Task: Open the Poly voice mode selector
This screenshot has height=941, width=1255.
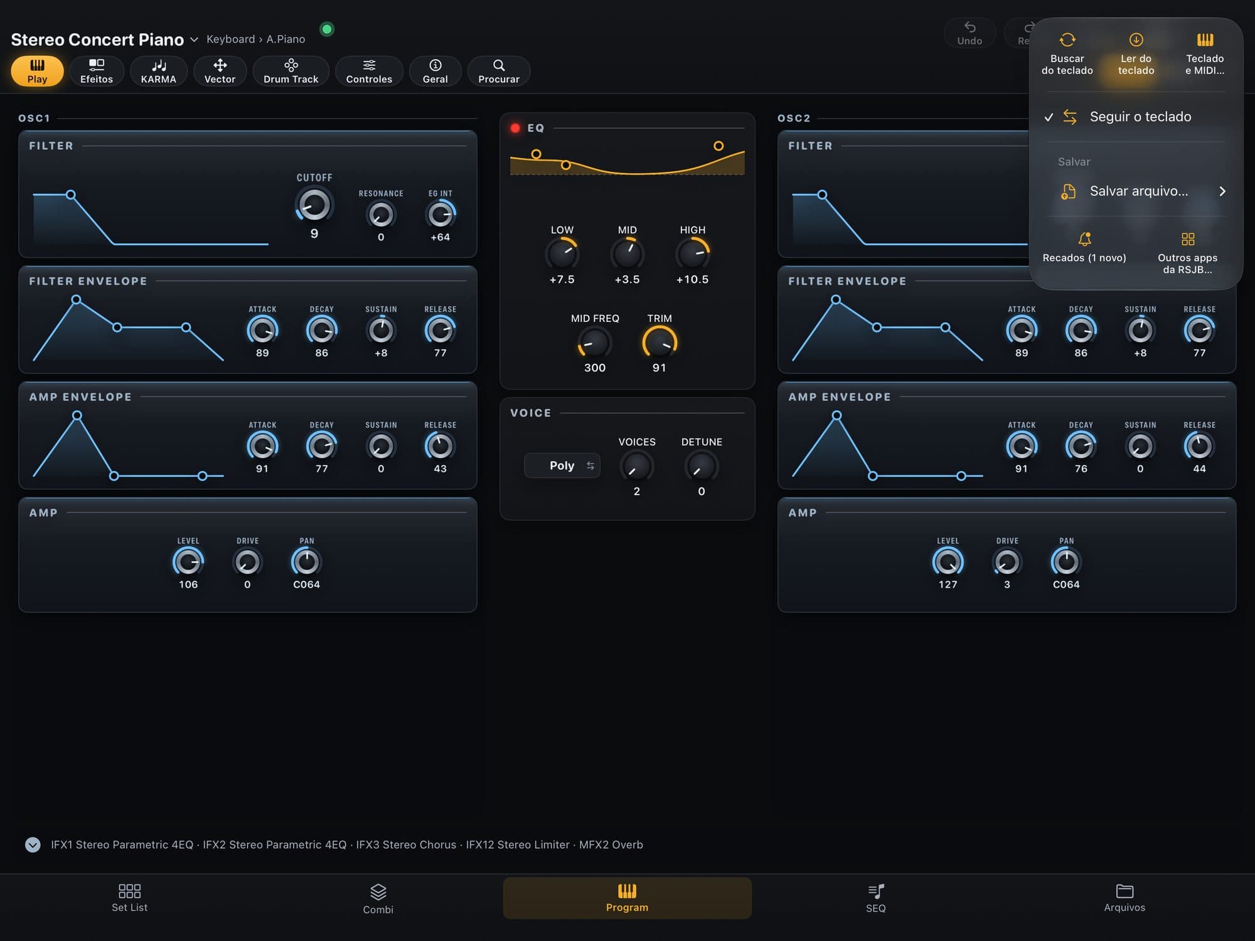Action: click(562, 465)
